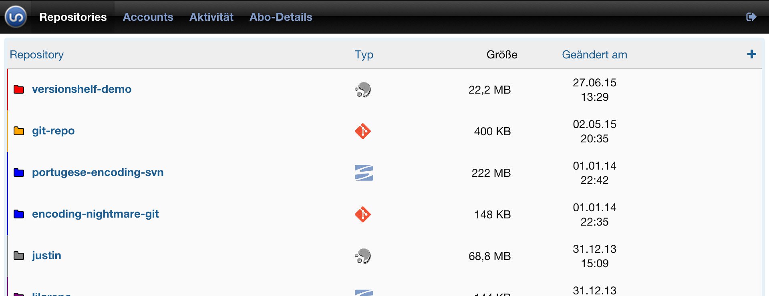The image size is (769, 296).
Task: Click the Mercurial type icon for versionshelf-demo
Action: (363, 90)
